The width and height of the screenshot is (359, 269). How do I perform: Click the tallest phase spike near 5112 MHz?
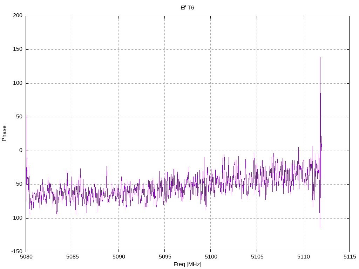(x=320, y=58)
